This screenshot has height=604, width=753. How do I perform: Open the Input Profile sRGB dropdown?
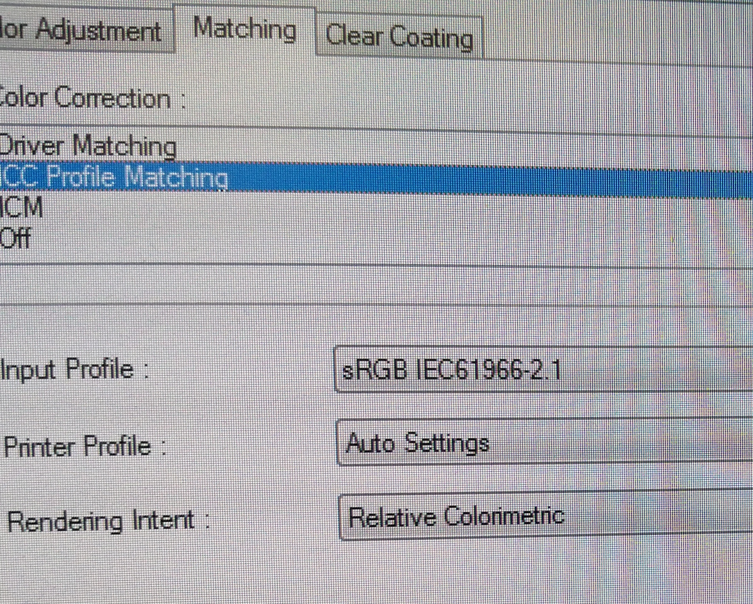(542, 370)
